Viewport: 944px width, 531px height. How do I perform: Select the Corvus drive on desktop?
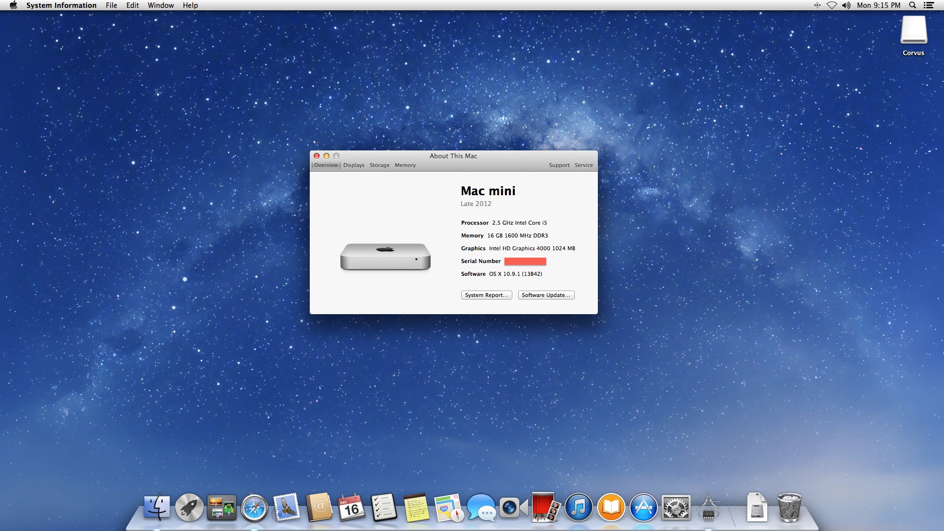click(914, 35)
